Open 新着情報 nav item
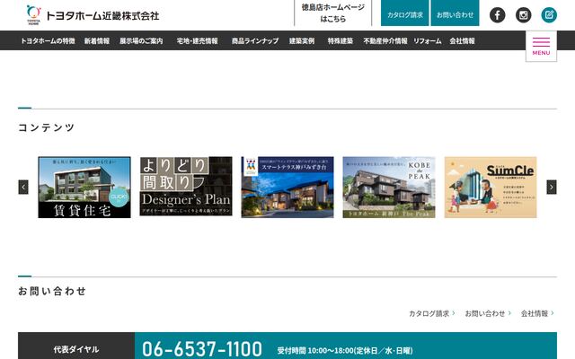The height and width of the screenshot is (359, 575). [97, 41]
